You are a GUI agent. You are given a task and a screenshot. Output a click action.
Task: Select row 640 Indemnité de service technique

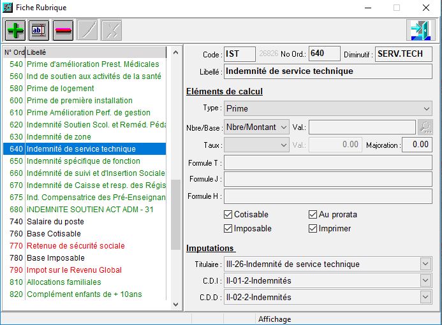click(85, 148)
